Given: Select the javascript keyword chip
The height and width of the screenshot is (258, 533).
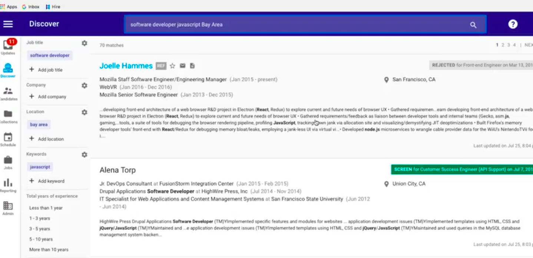Looking at the screenshot, I should point(40,167).
